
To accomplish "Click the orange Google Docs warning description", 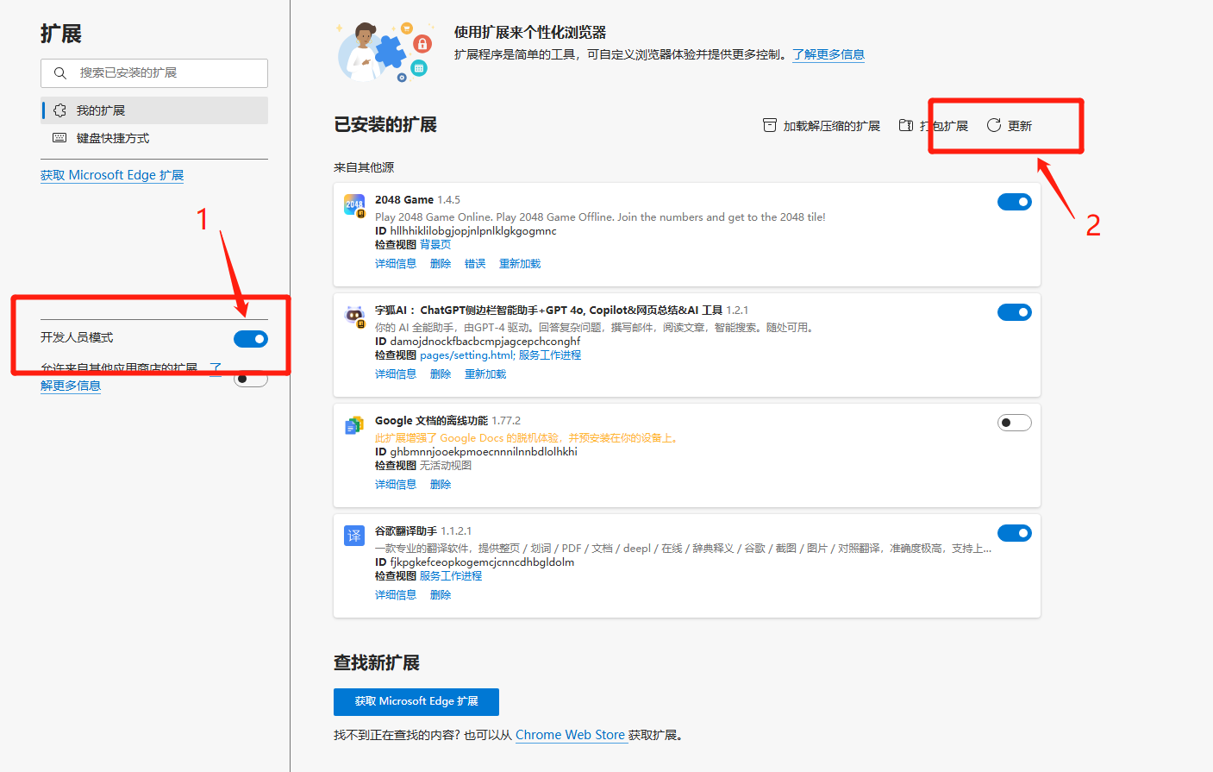I will tap(527, 438).
